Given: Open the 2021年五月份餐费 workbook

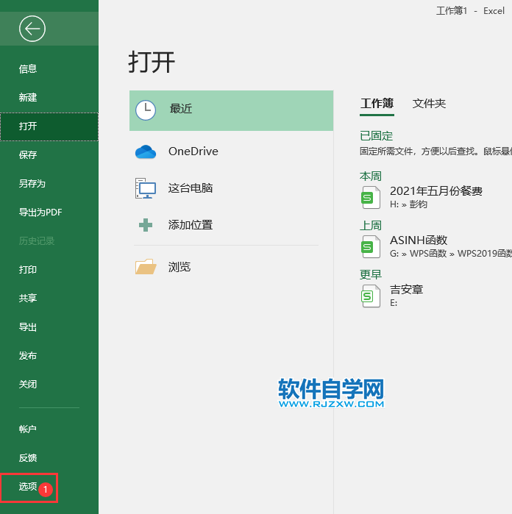Looking at the screenshot, I should click(x=436, y=190).
